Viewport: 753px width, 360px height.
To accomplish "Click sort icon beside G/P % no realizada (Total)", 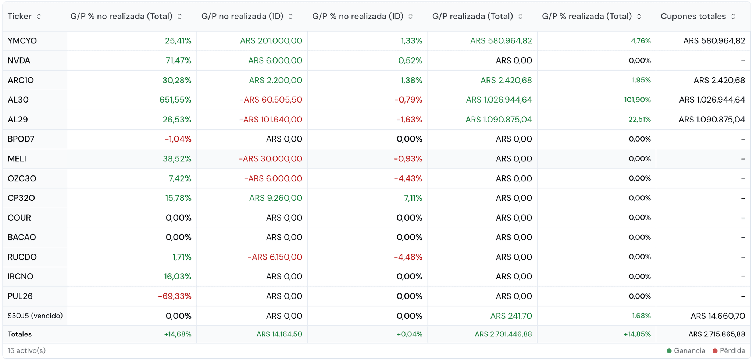I will [x=179, y=17].
